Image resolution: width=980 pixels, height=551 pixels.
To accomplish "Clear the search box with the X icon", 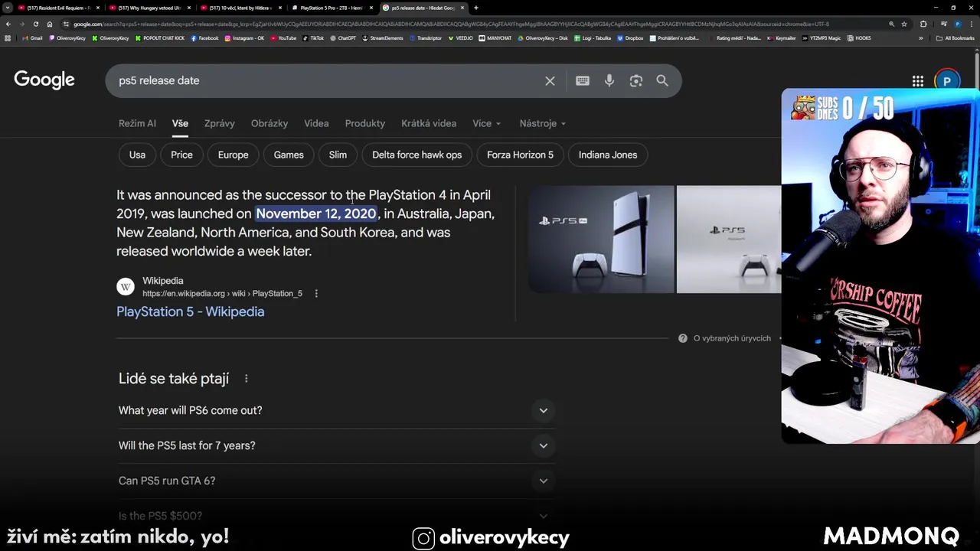I will [x=550, y=81].
